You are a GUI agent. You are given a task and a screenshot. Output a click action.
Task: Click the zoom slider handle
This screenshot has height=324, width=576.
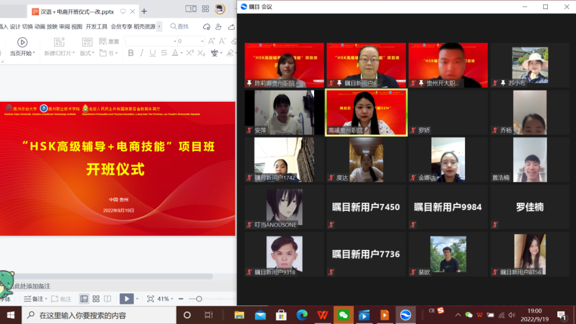pyautogui.click(x=199, y=299)
